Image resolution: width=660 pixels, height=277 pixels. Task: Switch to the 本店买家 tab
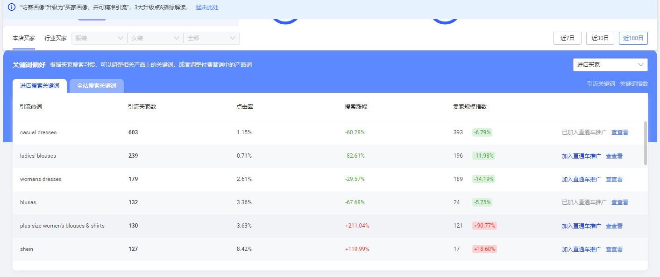click(x=24, y=38)
